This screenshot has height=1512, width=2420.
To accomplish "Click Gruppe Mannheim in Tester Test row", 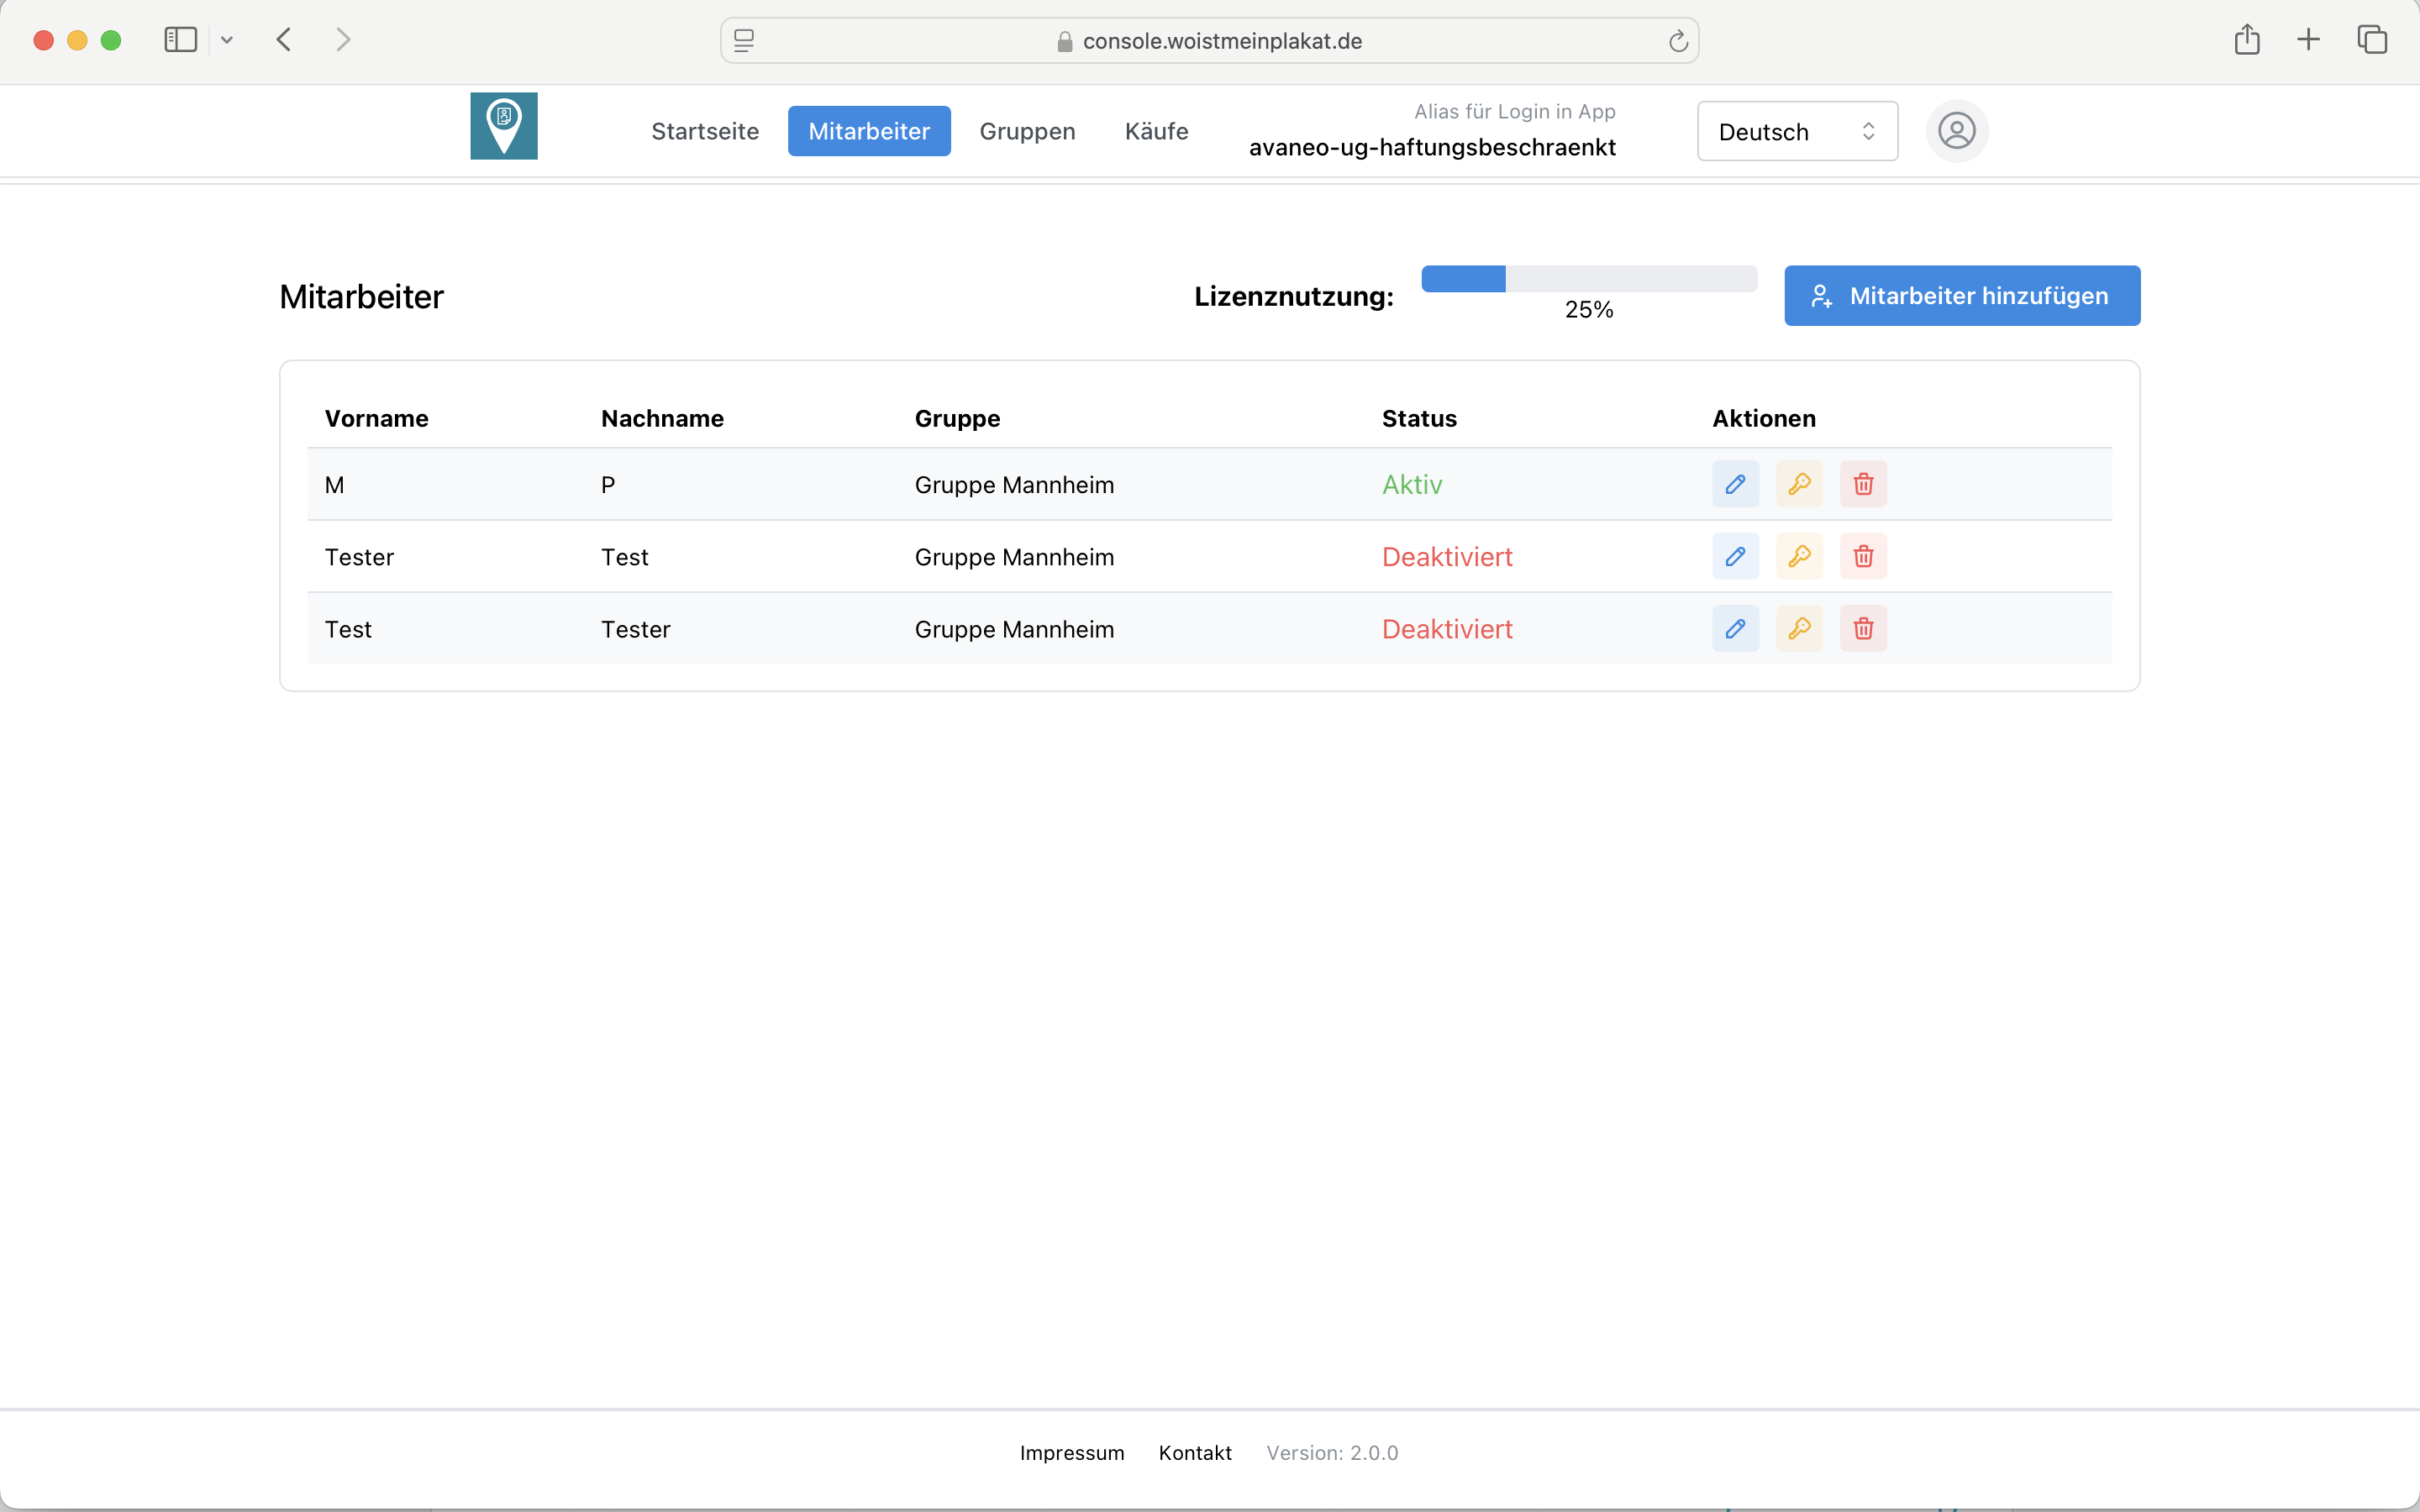I will [1014, 557].
